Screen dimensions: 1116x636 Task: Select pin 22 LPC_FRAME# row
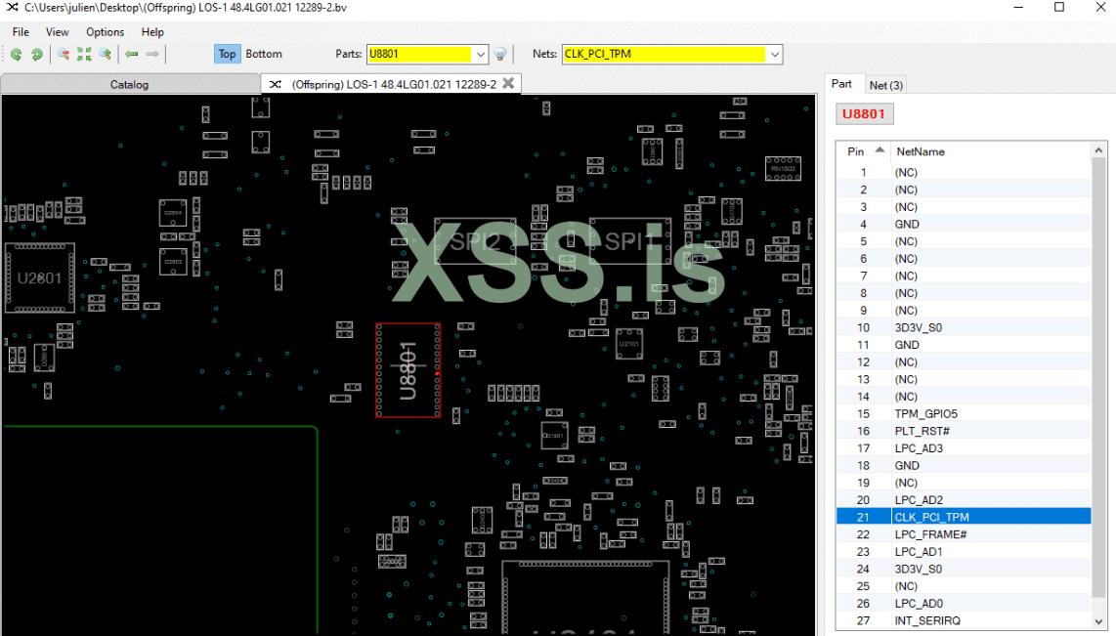[x=964, y=534]
